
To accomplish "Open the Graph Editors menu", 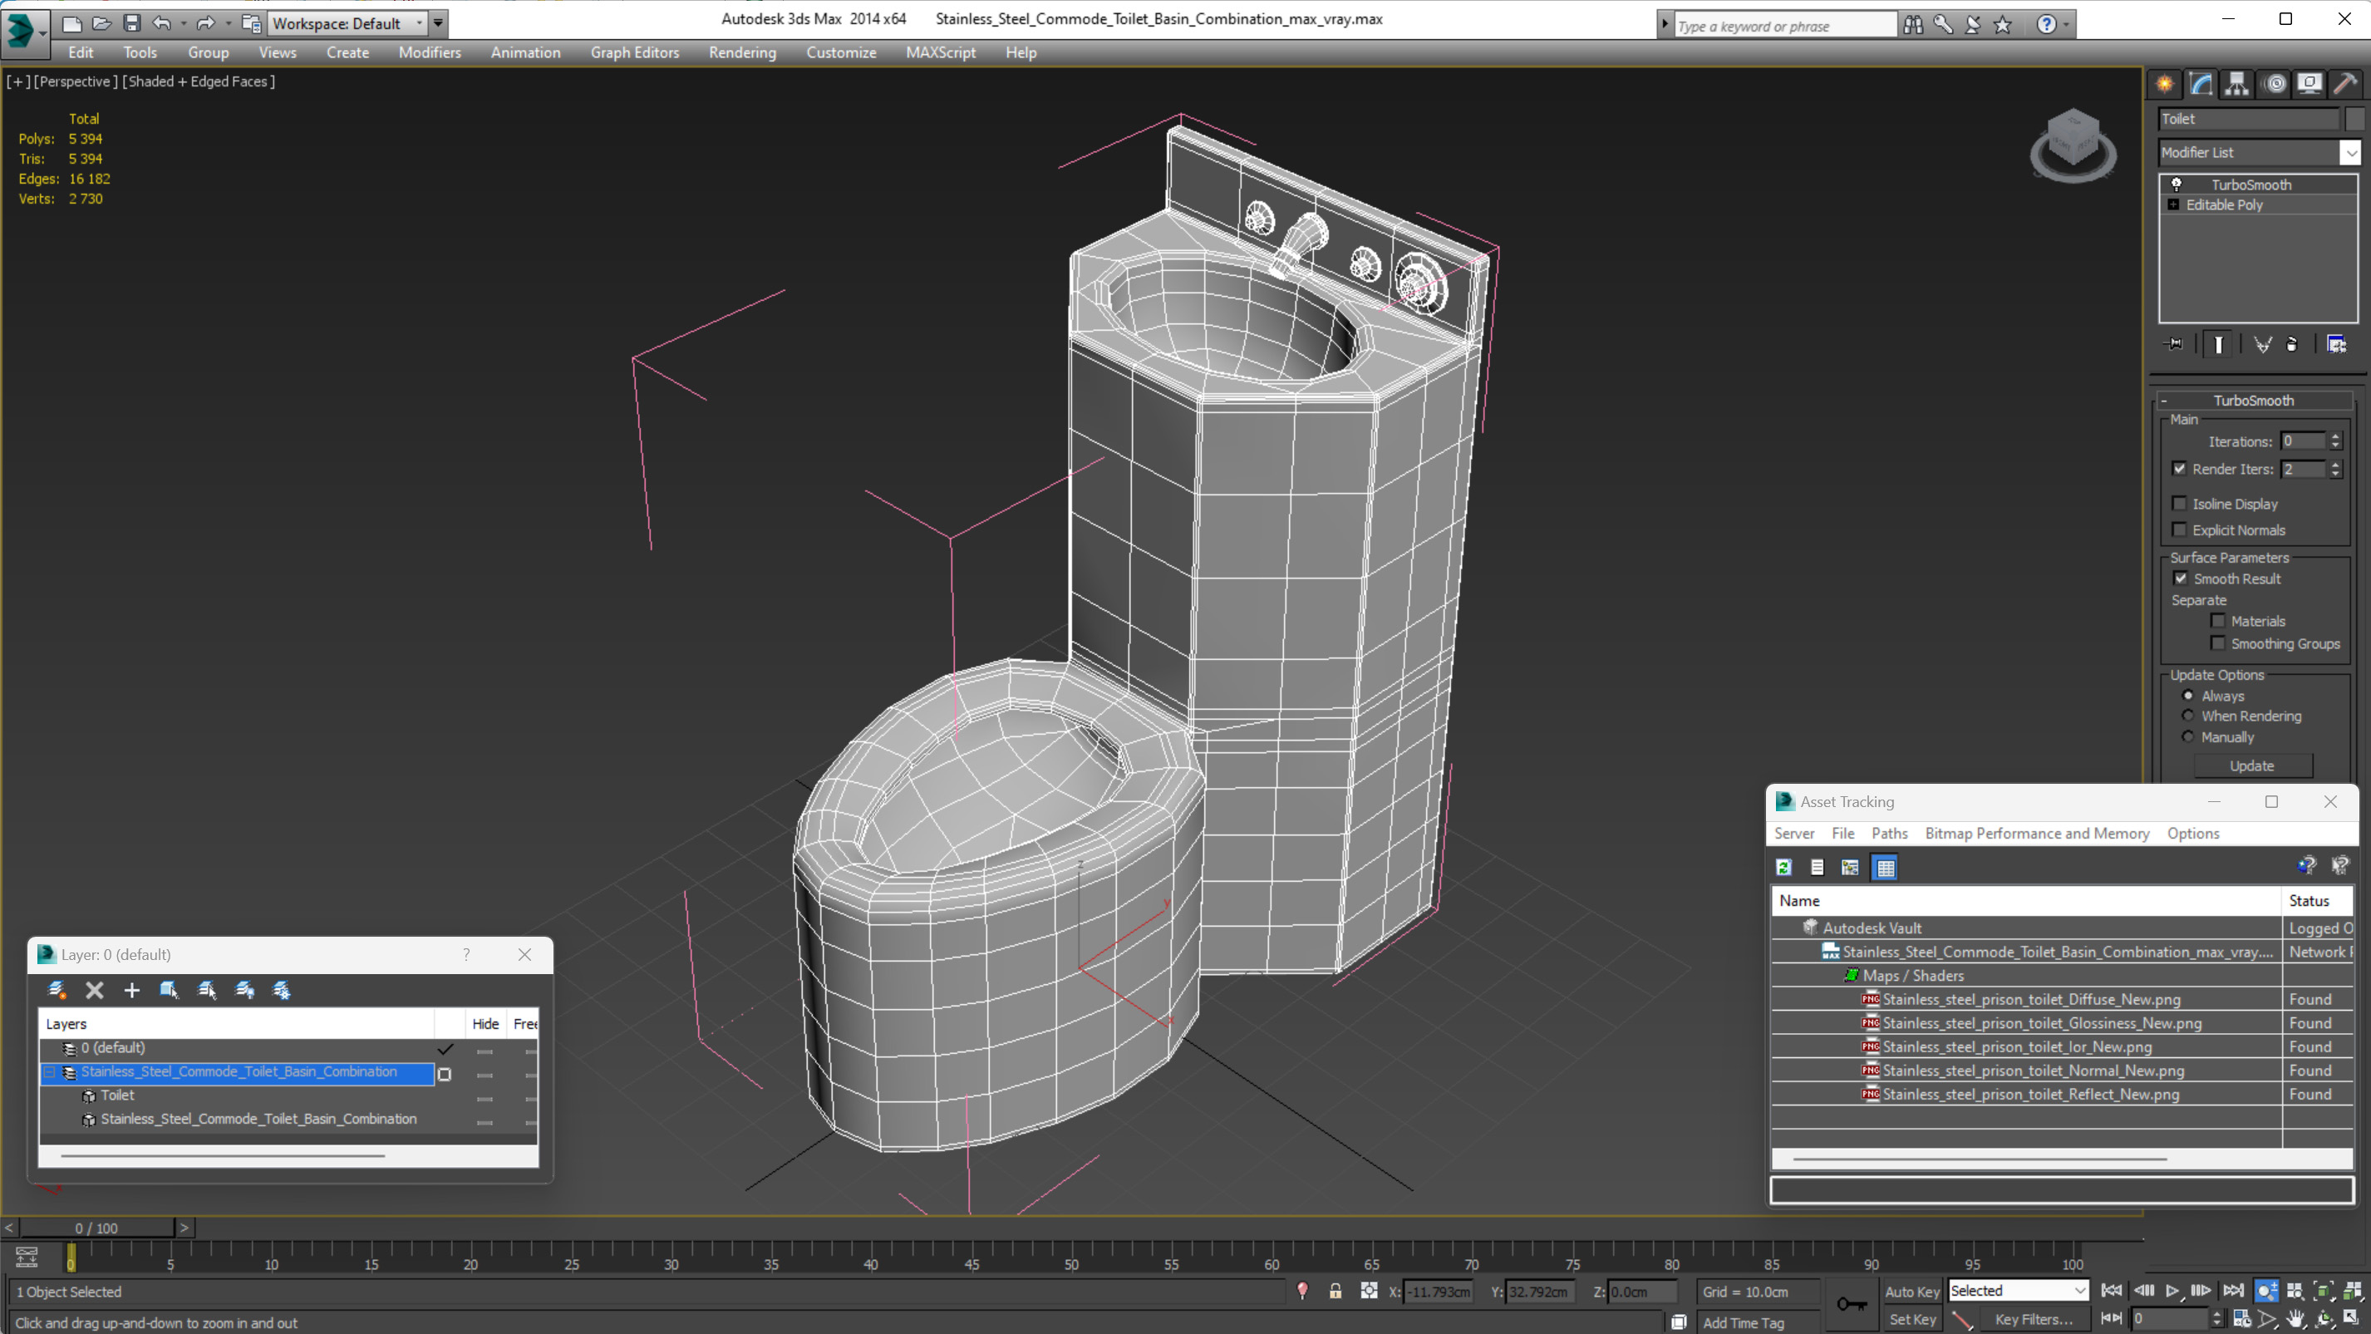I will point(634,52).
